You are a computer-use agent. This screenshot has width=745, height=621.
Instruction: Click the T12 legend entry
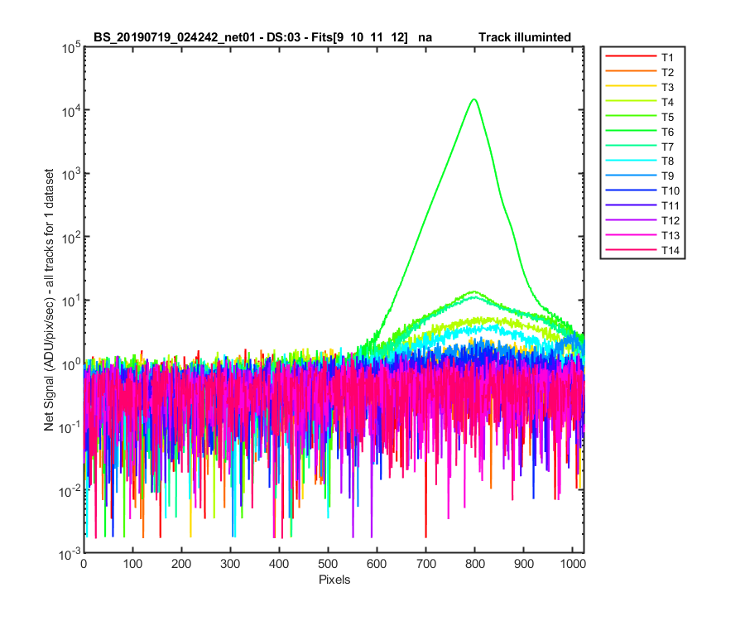click(x=642, y=220)
